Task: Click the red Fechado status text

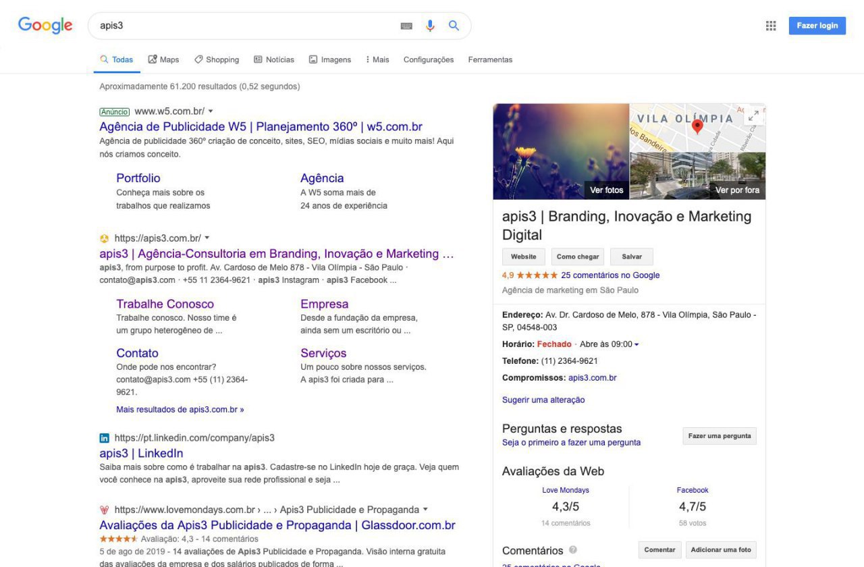Action: pos(554,344)
